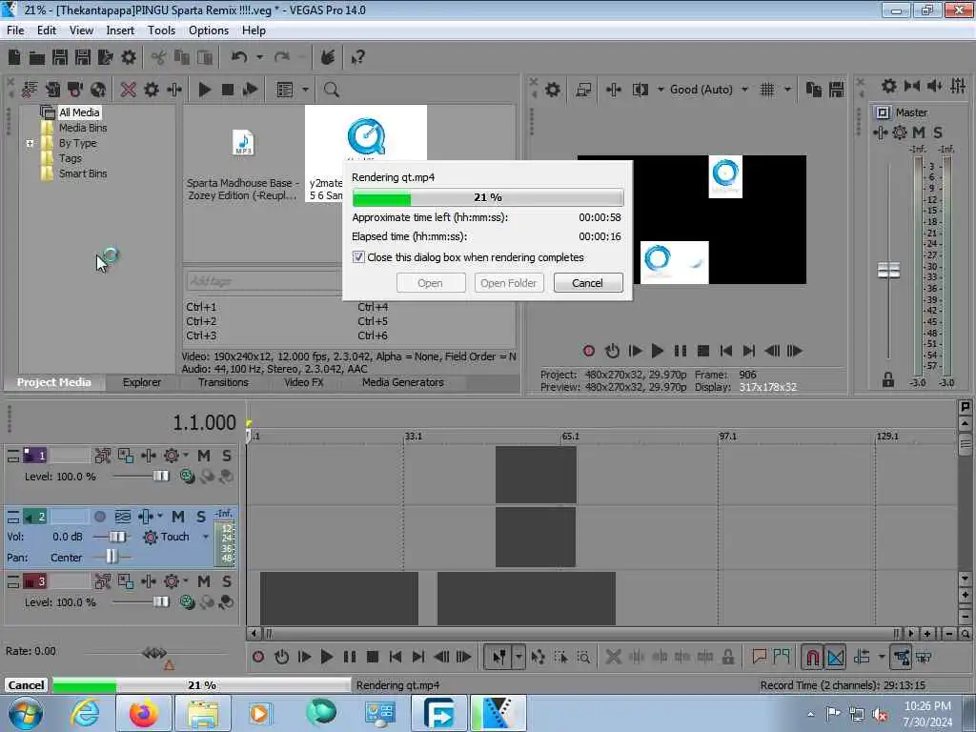The width and height of the screenshot is (976, 732).
Task: Click the Master bus lock icon
Action: tap(888, 378)
